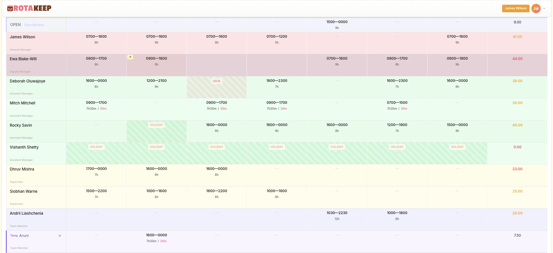Expand the account dropdown chevron
Screen dimensions: 553x253
pos(544,8)
